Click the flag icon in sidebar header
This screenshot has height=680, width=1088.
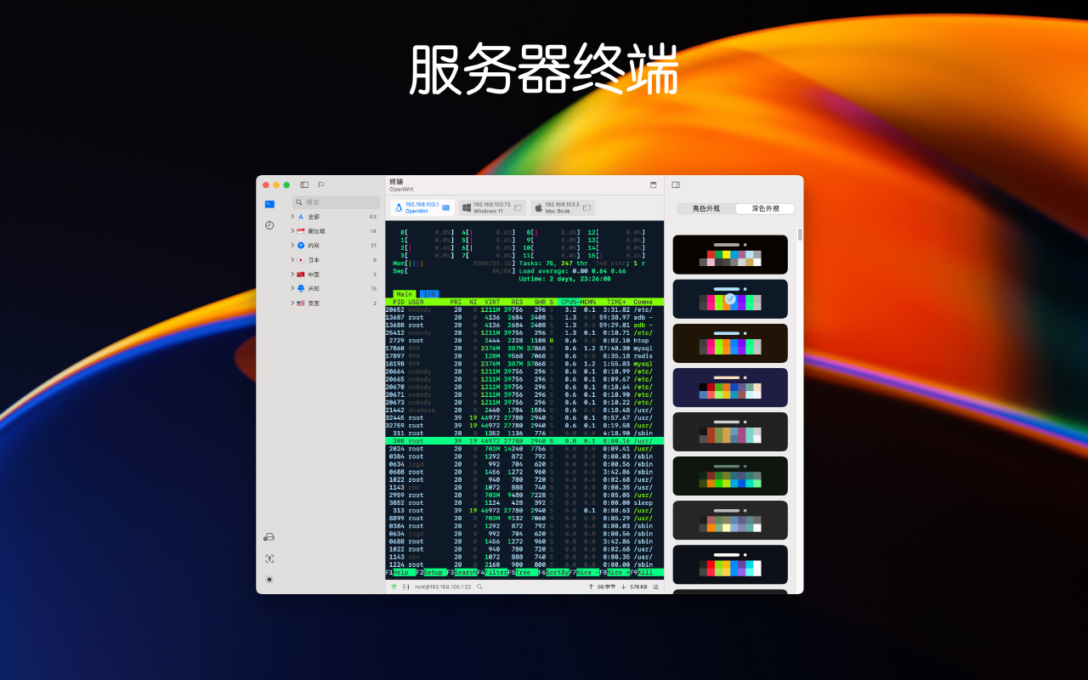[x=321, y=184]
